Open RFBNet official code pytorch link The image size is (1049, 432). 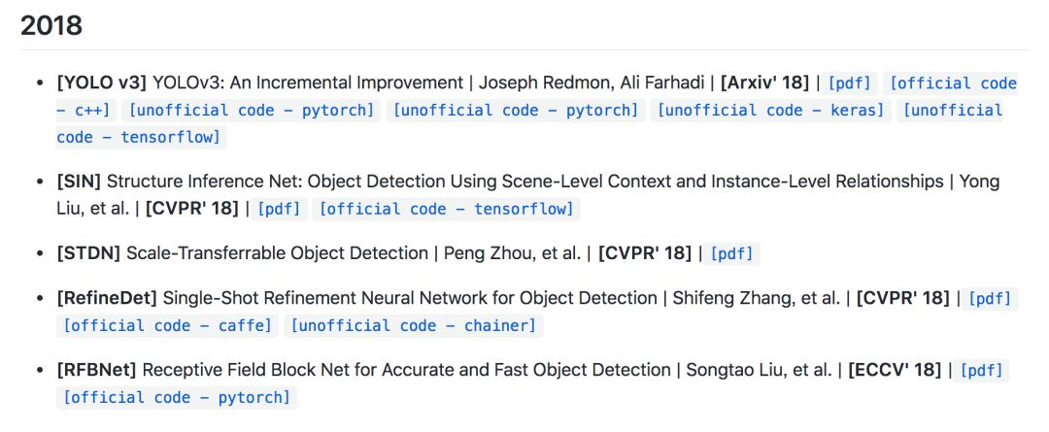tap(177, 397)
